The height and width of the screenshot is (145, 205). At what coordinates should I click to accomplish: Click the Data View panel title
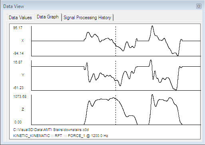tap(14, 6)
